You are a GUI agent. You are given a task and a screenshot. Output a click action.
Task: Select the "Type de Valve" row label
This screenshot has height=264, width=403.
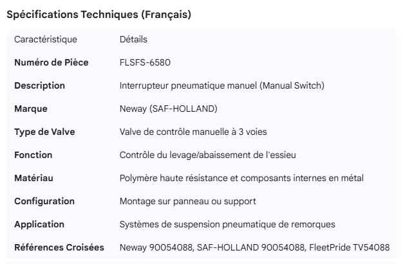44,132
